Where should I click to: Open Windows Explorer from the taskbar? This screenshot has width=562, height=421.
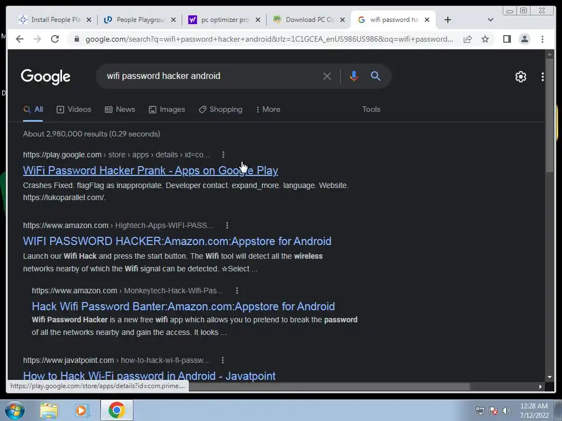[x=49, y=411]
